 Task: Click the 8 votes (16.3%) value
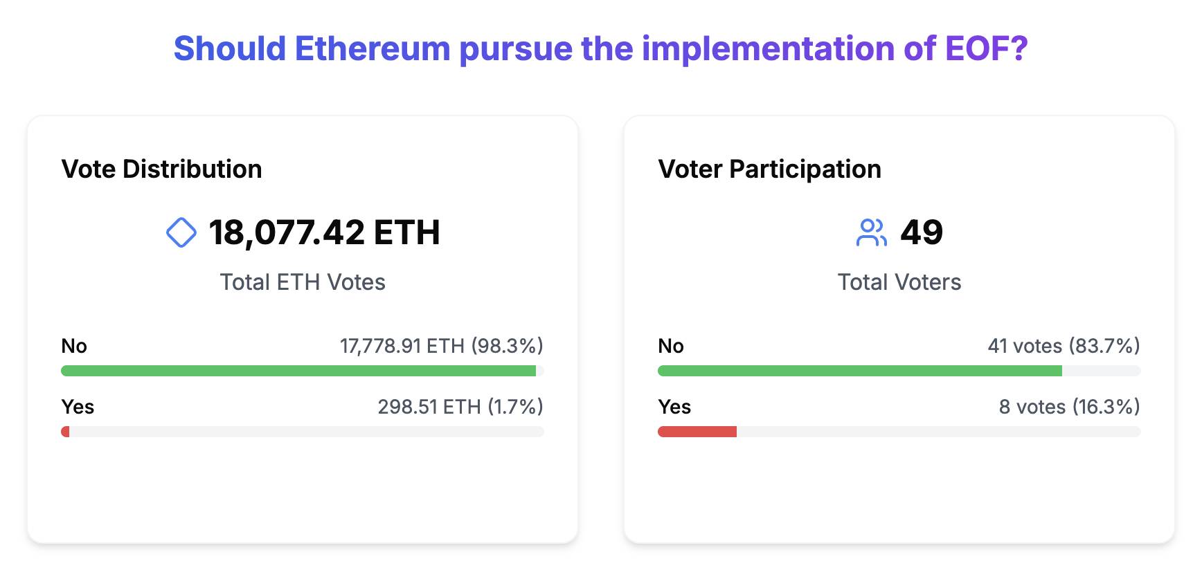[1069, 407]
